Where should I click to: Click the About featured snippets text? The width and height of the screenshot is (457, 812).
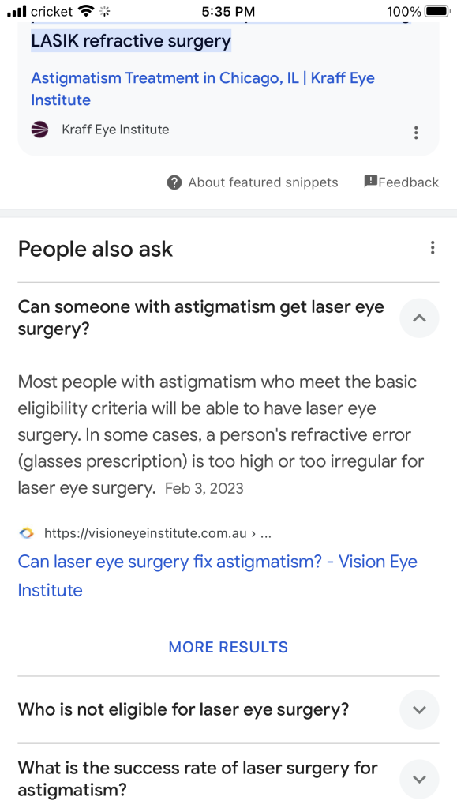[263, 182]
